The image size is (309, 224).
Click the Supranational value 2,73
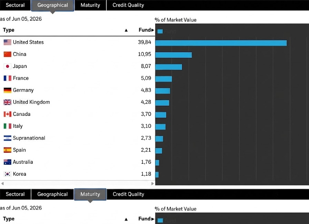pyautogui.click(x=146, y=138)
